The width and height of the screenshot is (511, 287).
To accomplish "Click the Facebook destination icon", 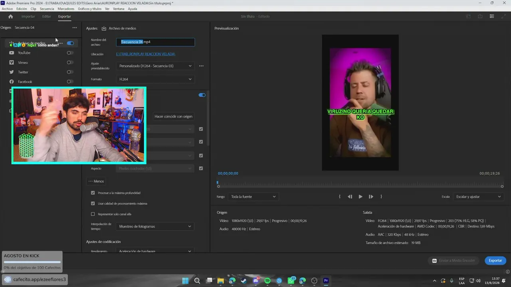I will [x=12, y=82].
